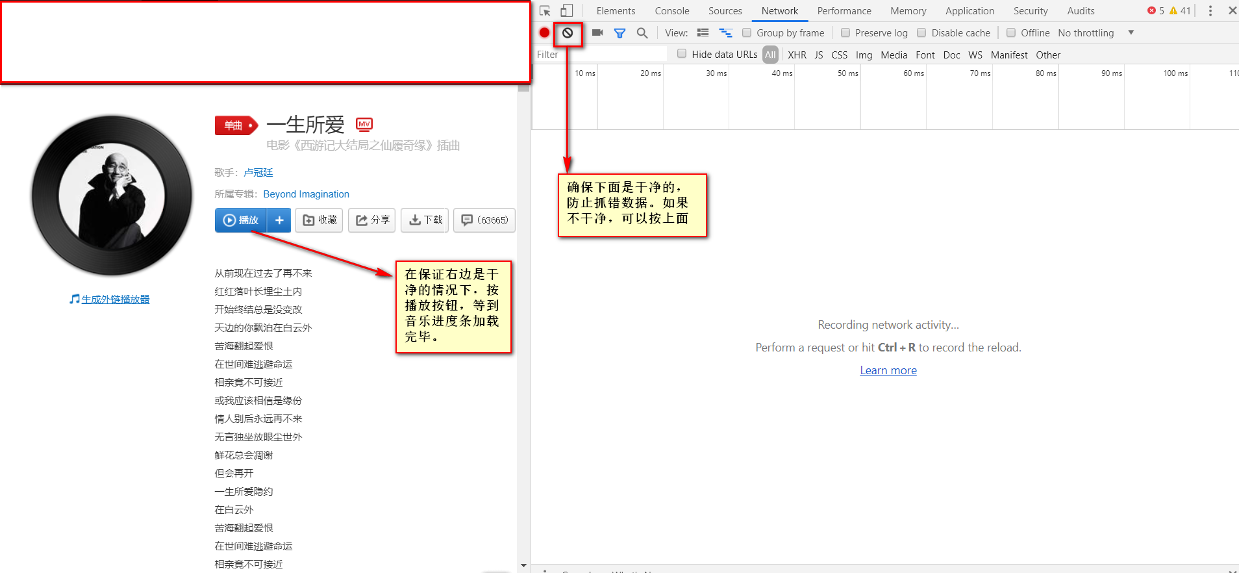Click into the Filter text field

tap(601, 55)
